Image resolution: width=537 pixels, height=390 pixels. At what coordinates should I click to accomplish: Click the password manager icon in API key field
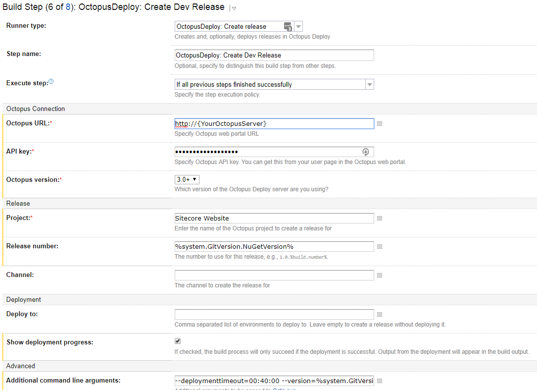tap(365, 152)
